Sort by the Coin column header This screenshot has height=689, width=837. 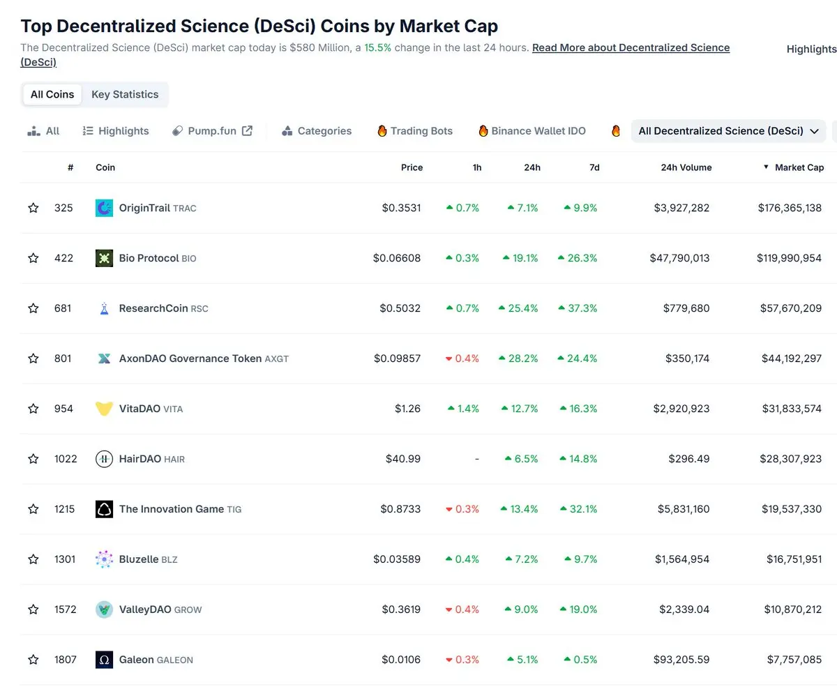tap(105, 167)
